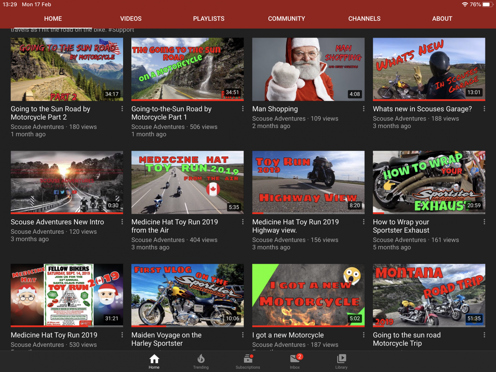
Task: Play the Montana Road Trip 2019 thumbnail
Action: (x=429, y=295)
